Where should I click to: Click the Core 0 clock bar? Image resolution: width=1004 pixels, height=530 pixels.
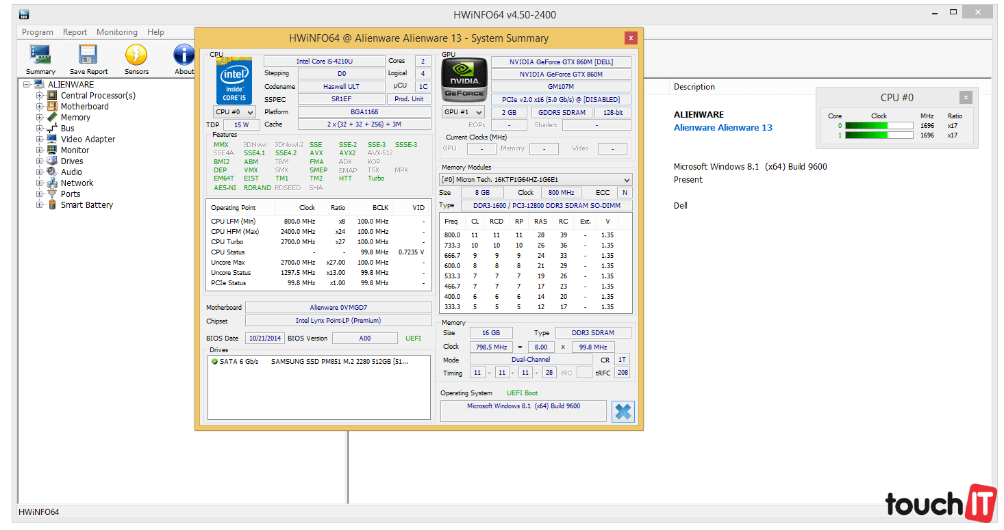point(879,126)
